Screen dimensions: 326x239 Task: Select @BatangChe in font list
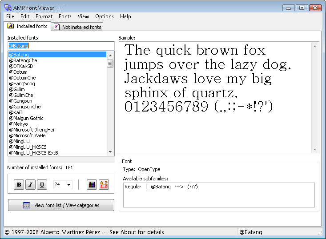(57, 60)
